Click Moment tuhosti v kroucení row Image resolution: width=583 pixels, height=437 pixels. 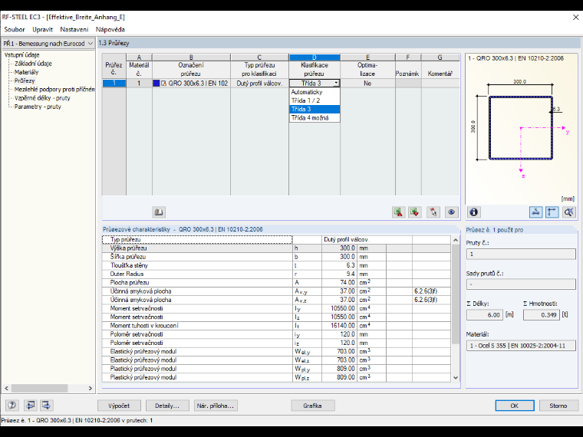pos(276,326)
